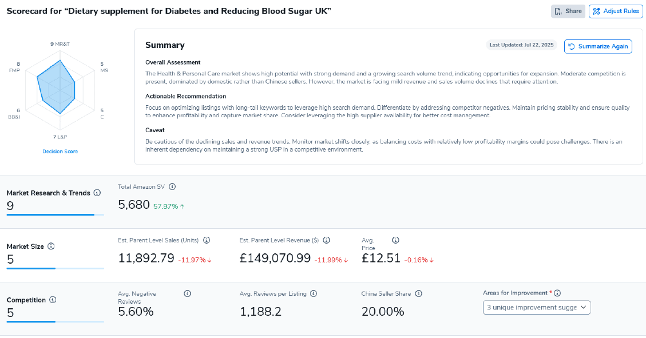Click info icon next to Market Size

click(51, 246)
